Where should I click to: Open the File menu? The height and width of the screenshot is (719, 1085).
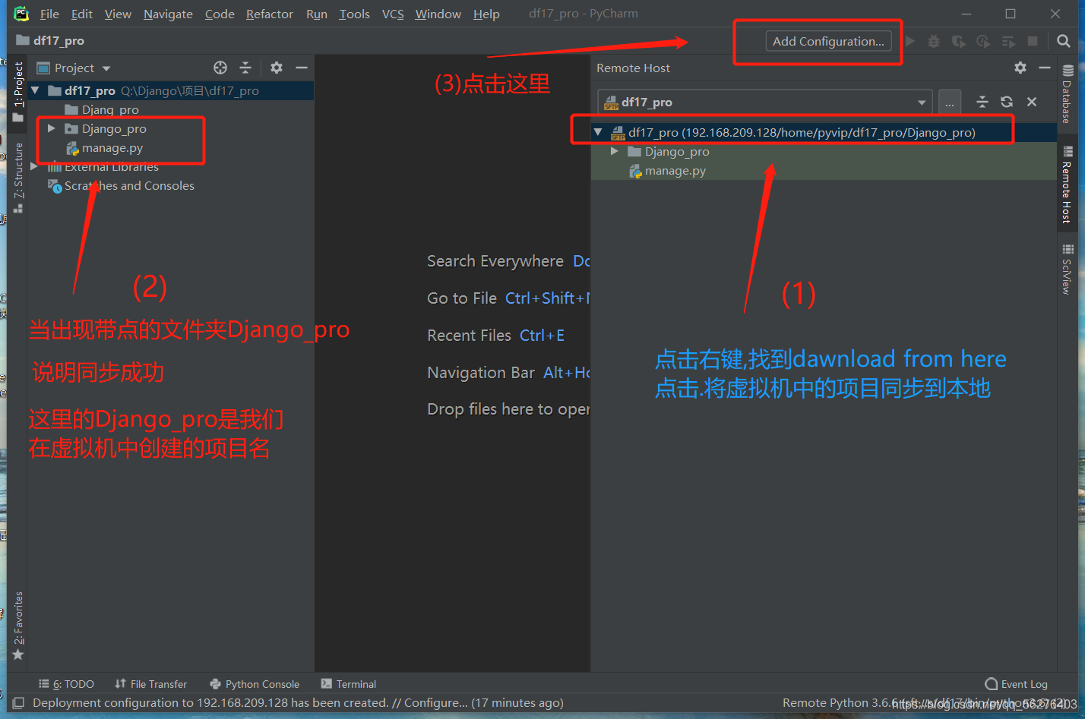pos(49,14)
